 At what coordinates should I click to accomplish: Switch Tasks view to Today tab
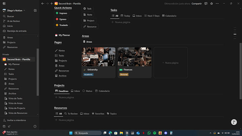tap(125, 16)
